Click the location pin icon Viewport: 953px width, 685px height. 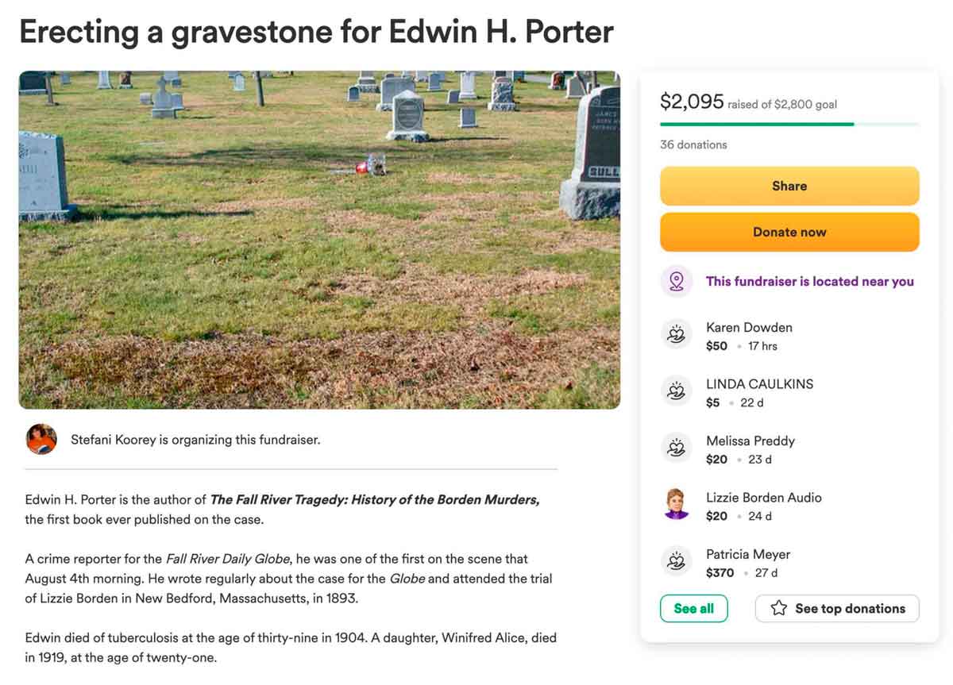point(677,282)
